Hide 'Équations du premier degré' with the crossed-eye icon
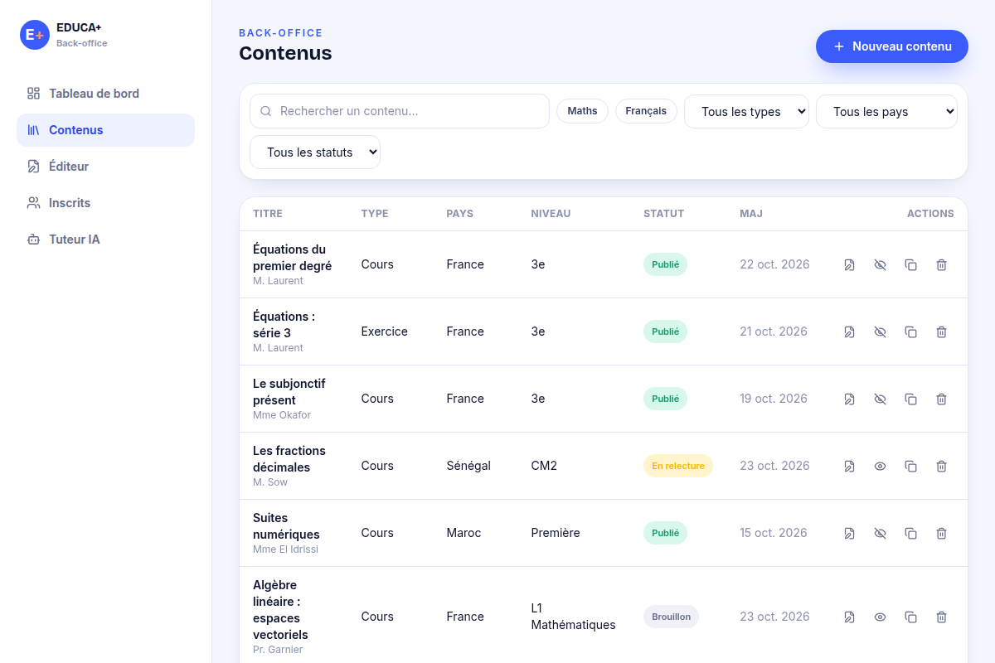Screen dimensions: 995x663 coord(881,264)
